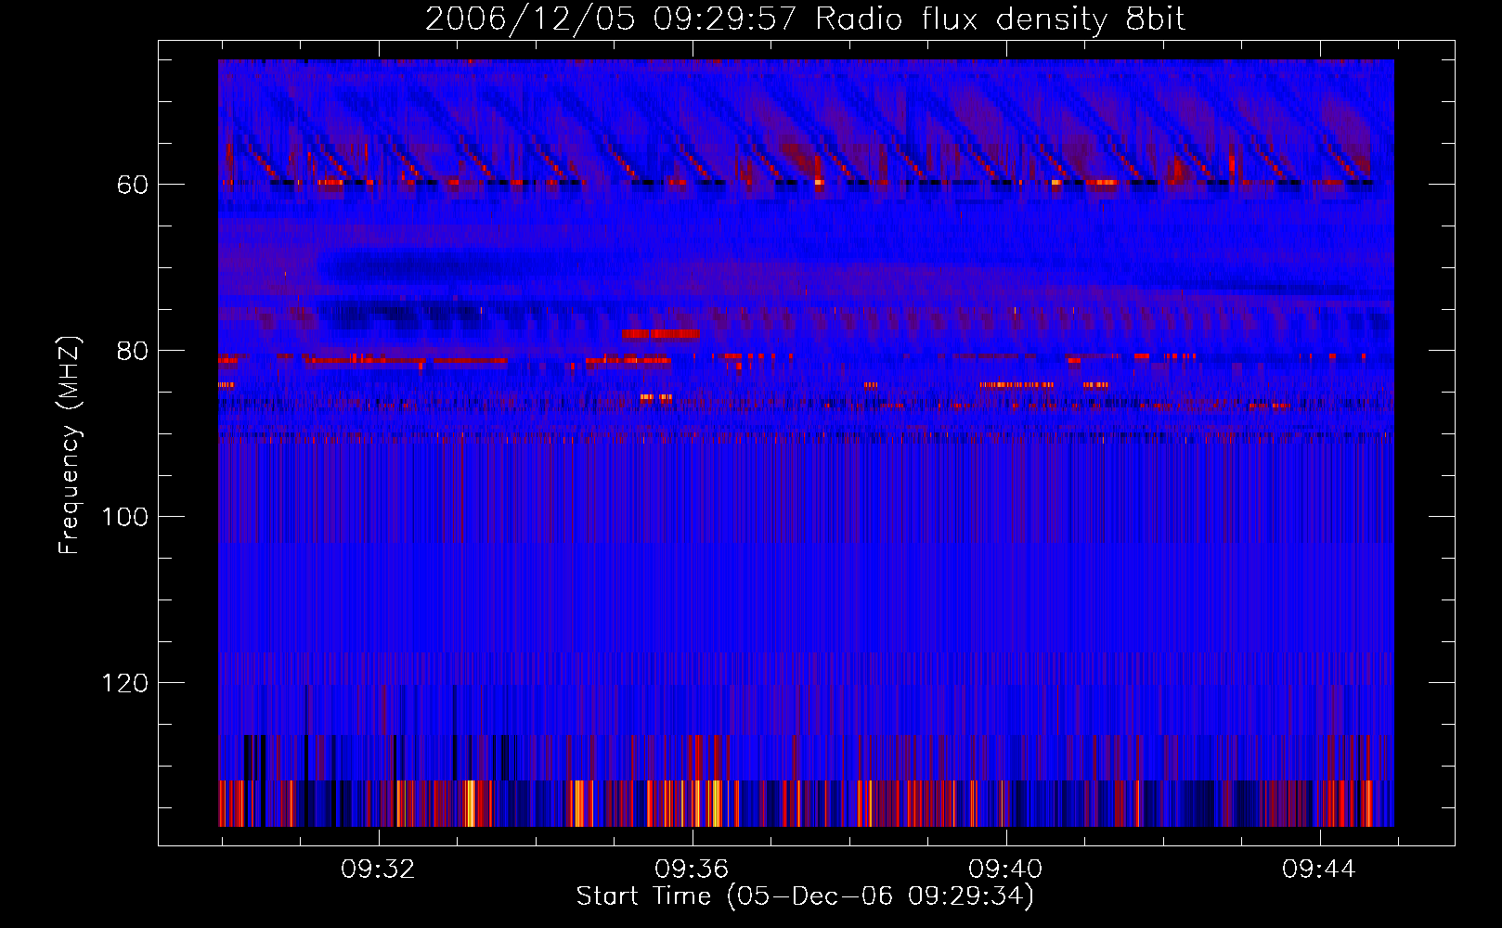The image size is (1502, 928).
Task: Click the 09:32 time tick label
Action: coord(378,870)
